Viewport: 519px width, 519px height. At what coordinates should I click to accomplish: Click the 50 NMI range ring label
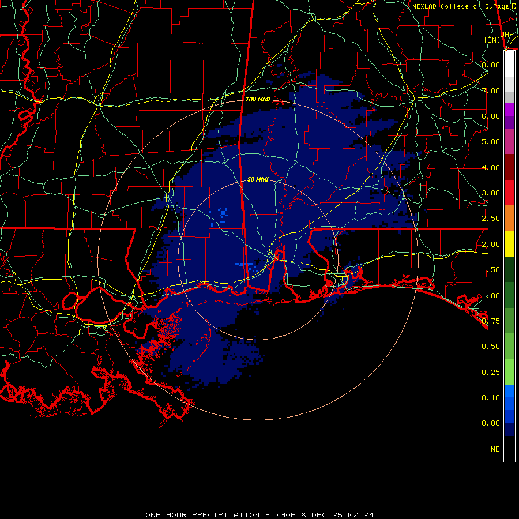point(258,179)
